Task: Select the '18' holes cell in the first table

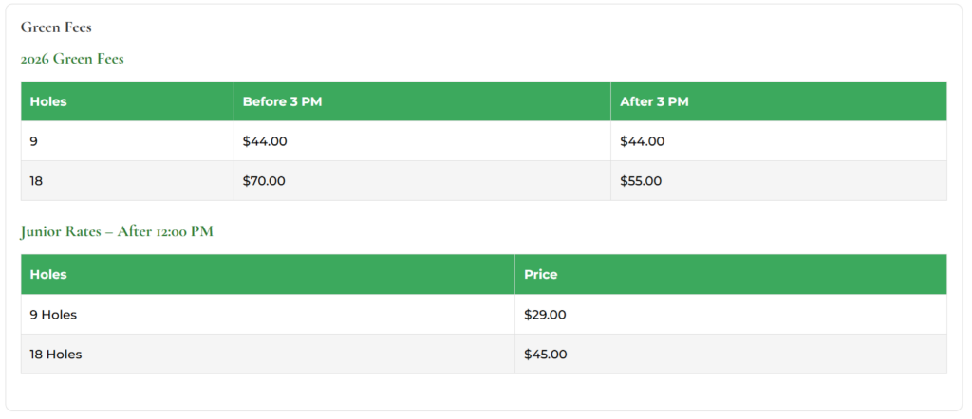Action: pyautogui.click(x=36, y=181)
